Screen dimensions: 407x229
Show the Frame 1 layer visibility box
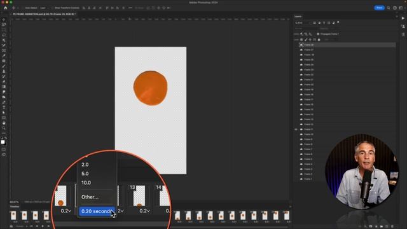click(x=296, y=179)
